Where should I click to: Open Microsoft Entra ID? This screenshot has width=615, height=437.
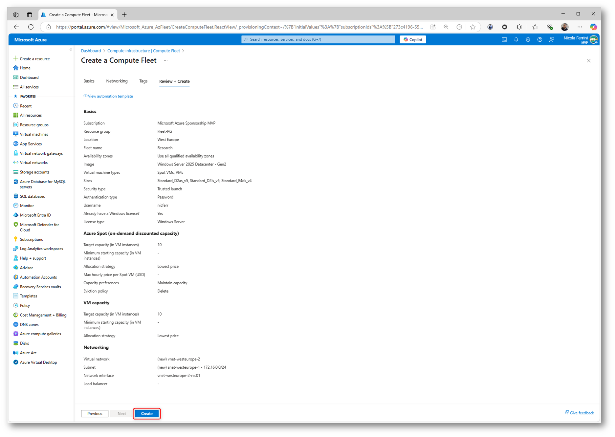pos(35,215)
